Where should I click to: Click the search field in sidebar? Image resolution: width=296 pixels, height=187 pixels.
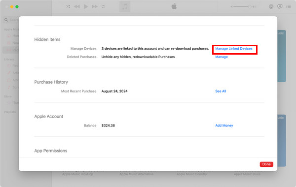(x=11, y=20)
